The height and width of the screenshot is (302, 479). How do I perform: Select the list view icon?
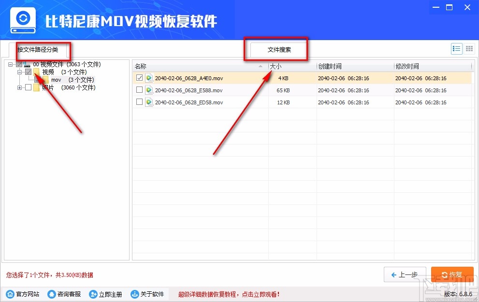click(x=456, y=48)
